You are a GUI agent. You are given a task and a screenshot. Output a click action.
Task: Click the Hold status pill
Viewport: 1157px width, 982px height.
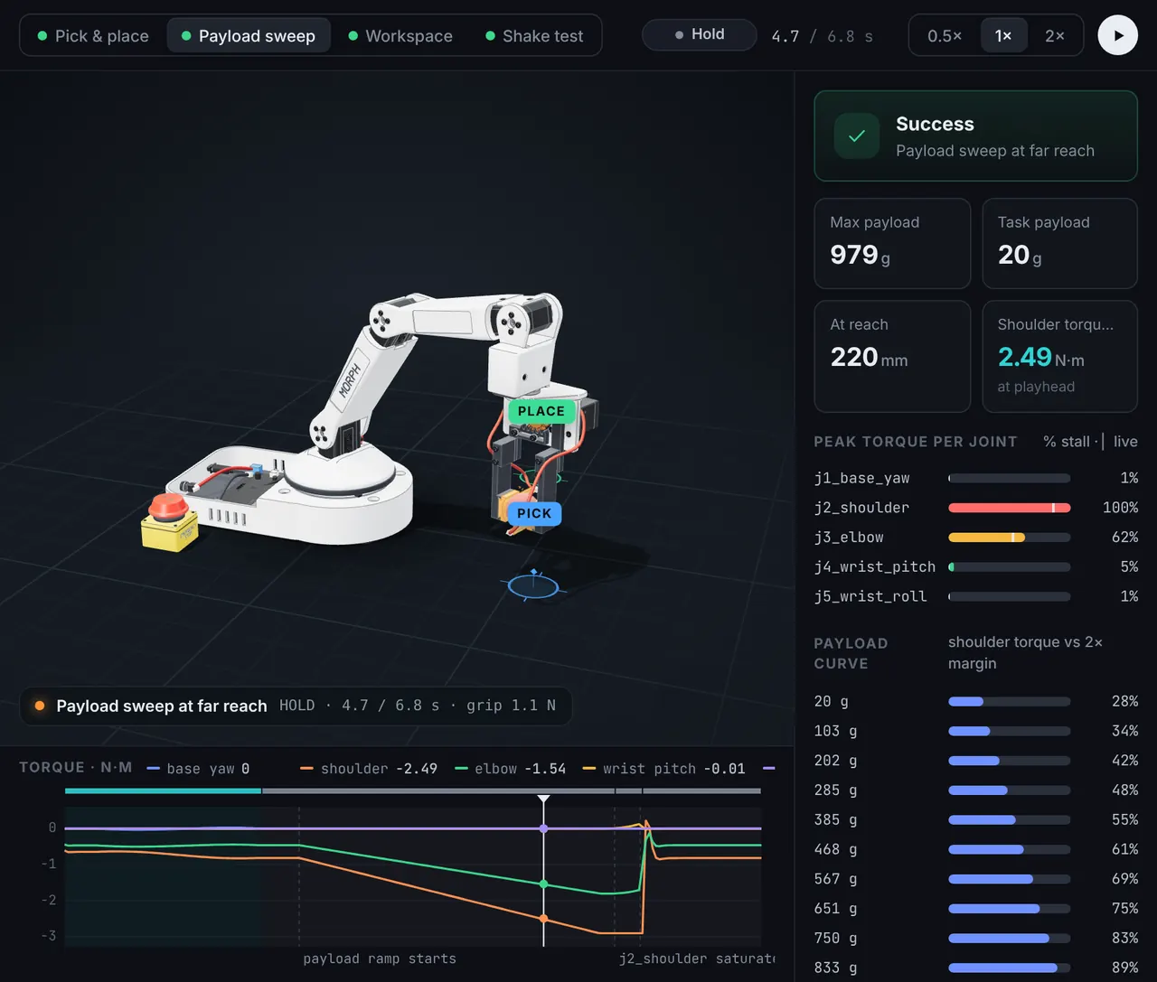click(x=700, y=34)
